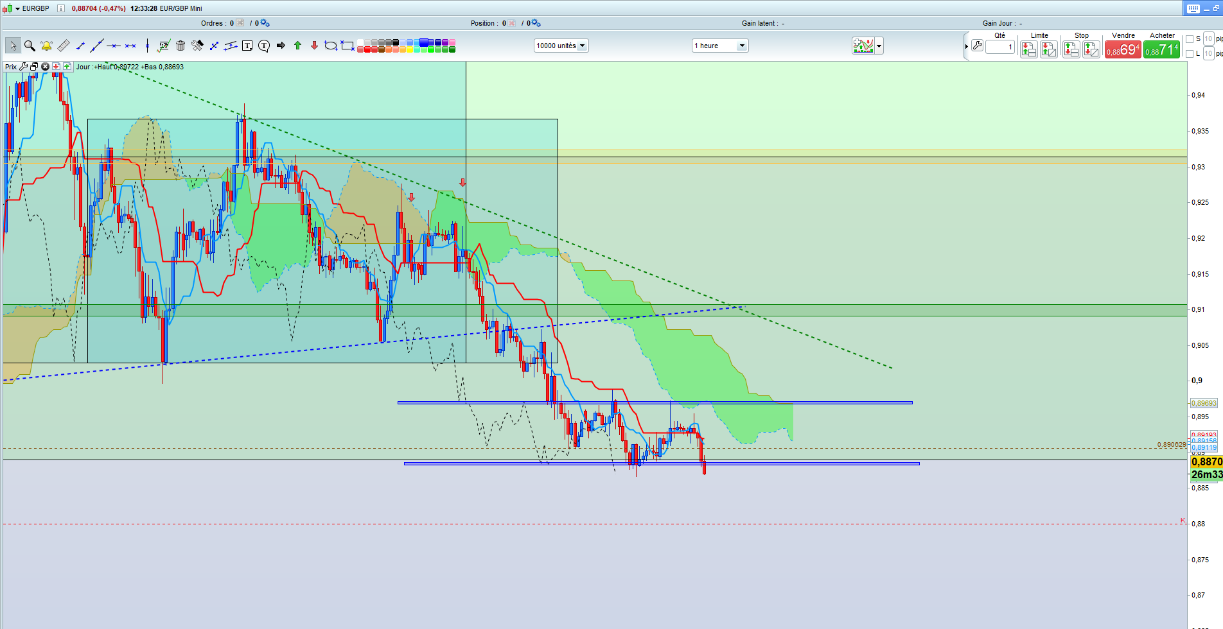Pick the black color swatch
This screenshot has width=1223, height=629.
tap(396, 42)
